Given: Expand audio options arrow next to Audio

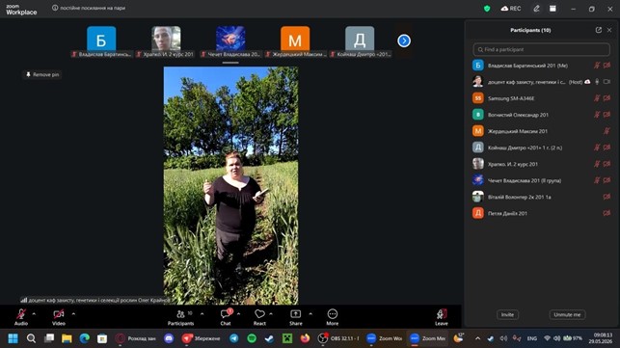Looking at the screenshot, I should [x=34, y=314].
